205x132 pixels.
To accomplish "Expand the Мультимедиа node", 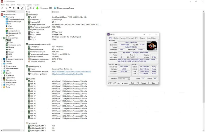I will coord(2,66).
